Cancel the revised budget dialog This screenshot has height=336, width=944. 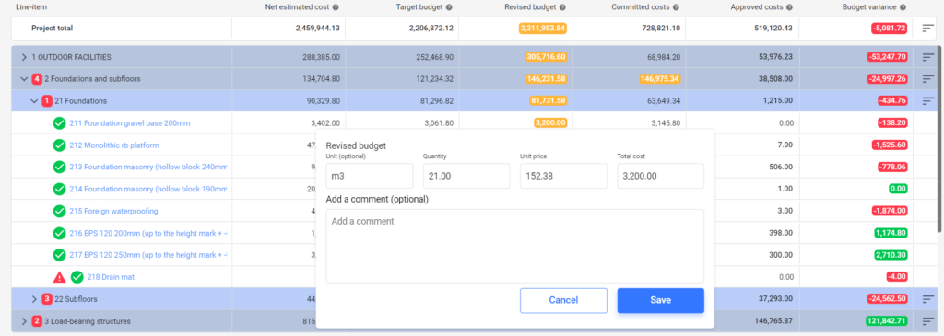(563, 300)
